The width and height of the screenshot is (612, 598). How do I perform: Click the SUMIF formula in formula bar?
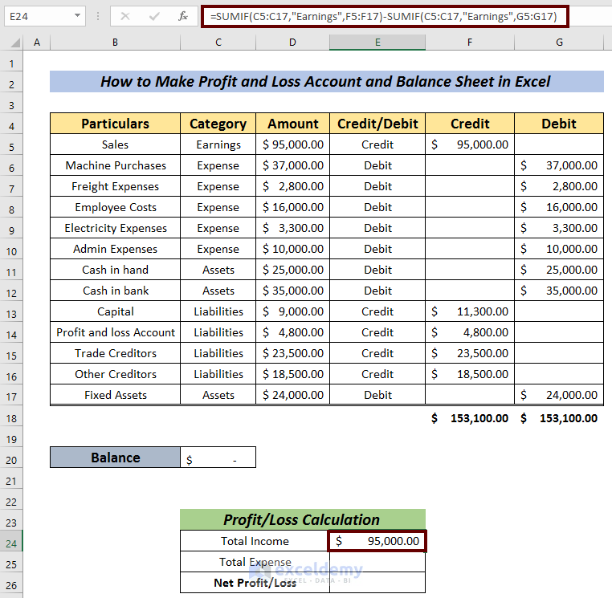(x=384, y=16)
